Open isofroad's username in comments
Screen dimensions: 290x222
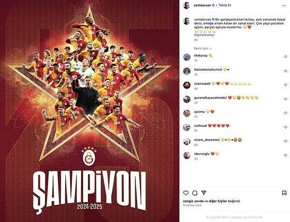200,126
